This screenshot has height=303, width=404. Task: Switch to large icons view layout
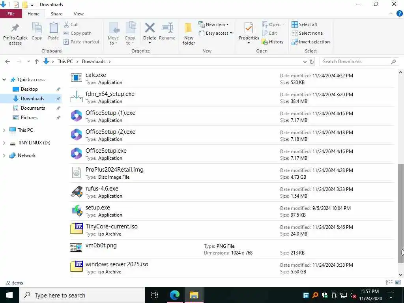tap(398, 282)
